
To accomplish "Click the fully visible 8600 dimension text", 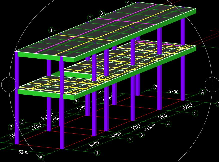I will click(94, 144).
